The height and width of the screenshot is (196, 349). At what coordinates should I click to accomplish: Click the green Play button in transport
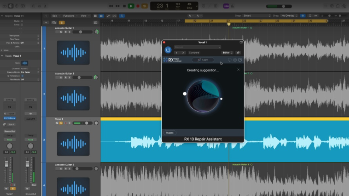pyautogui.click(x=131, y=6)
